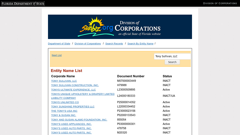240x135 pixels.
Task: Select document number P03000000301
Action: click(126, 124)
